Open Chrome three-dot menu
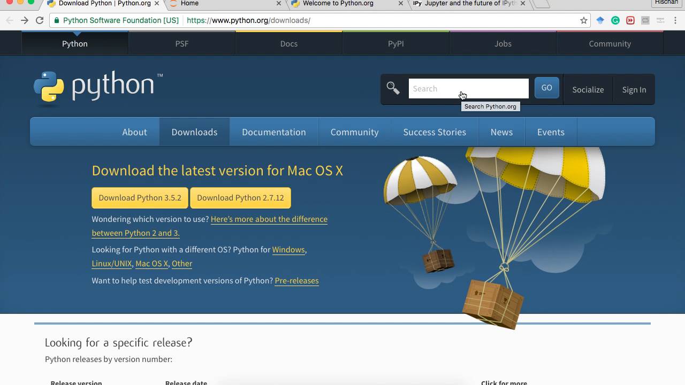Viewport: 685px width, 385px height. [675, 20]
